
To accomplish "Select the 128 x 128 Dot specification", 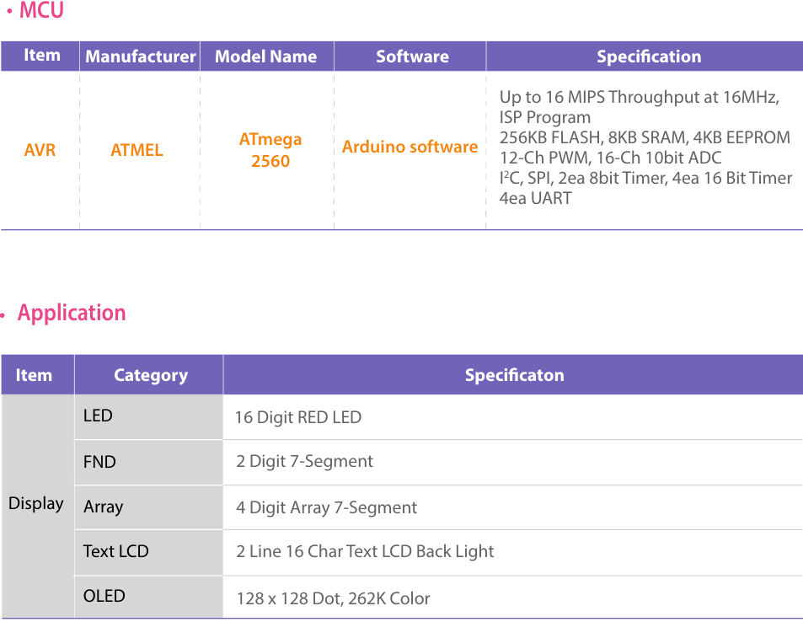I will click(x=333, y=598).
